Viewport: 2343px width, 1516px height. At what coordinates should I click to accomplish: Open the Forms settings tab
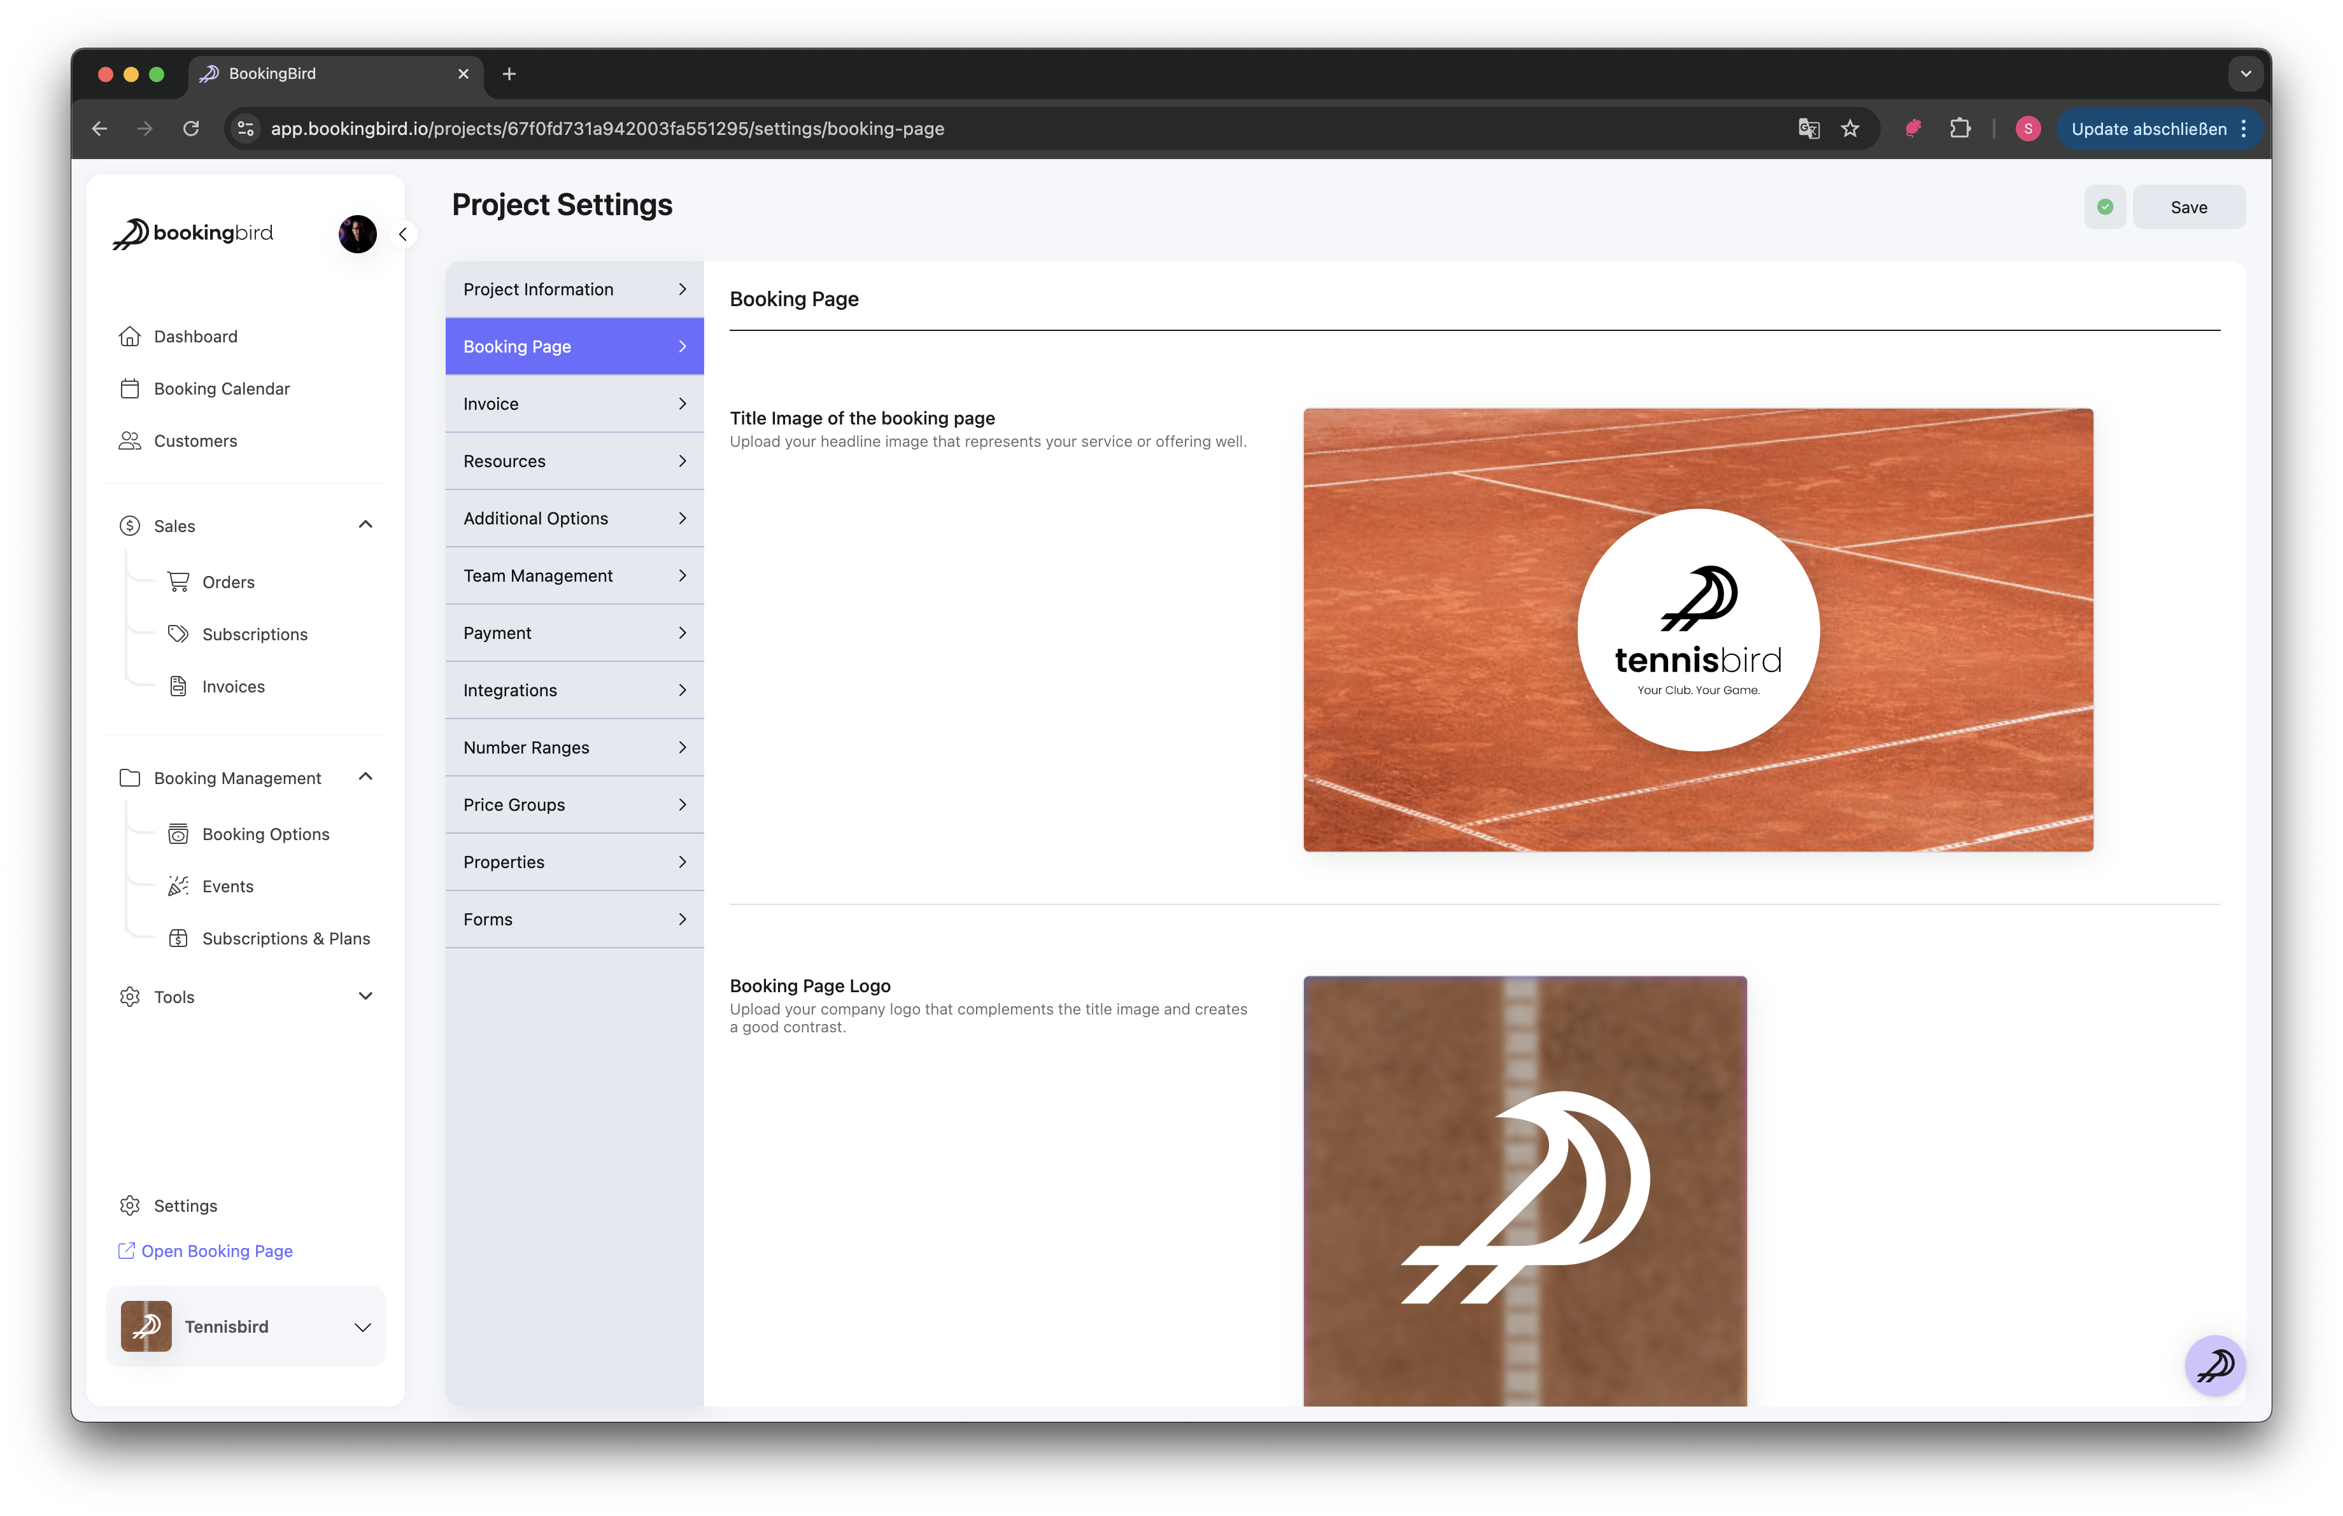click(574, 919)
